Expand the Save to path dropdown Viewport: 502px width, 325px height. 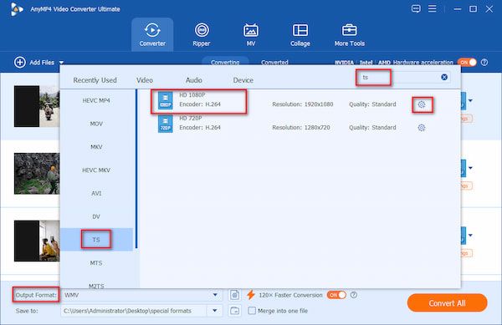pos(215,311)
